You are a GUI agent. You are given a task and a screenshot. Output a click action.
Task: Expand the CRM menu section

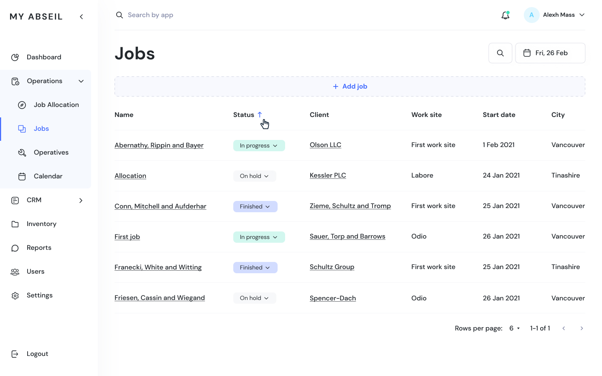click(x=81, y=201)
